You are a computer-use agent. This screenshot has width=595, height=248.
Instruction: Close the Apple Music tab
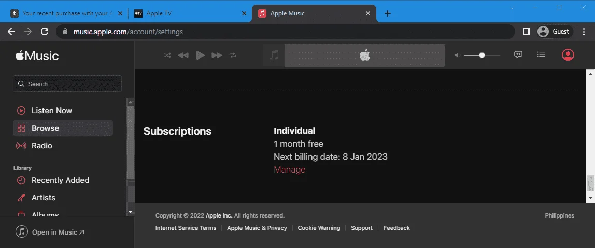pos(367,13)
